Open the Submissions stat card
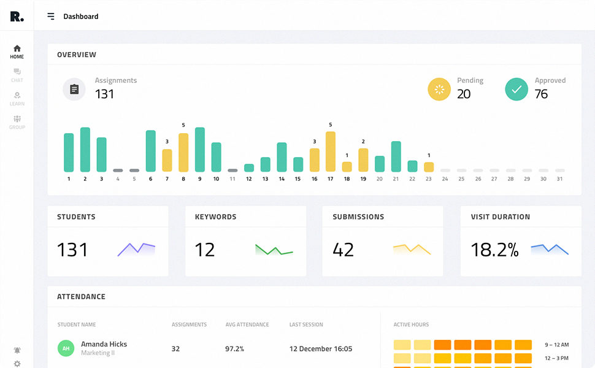This screenshot has width=595, height=368. tap(383, 241)
